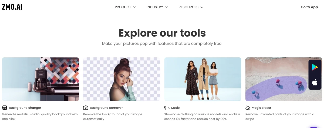Select the three models AI Model thumbnail
324x128 pixels.
(x=203, y=79)
